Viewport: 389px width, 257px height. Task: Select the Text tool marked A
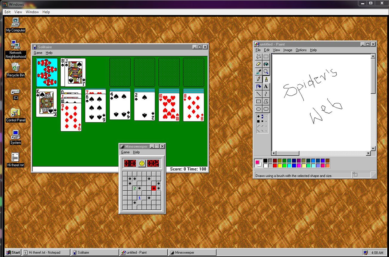[x=266, y=86]
